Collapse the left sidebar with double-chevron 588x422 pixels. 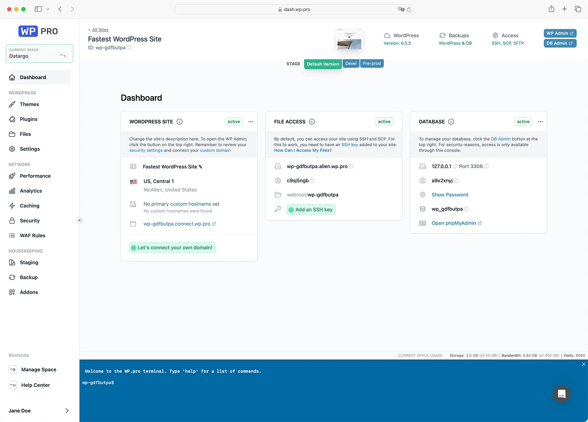80,220
